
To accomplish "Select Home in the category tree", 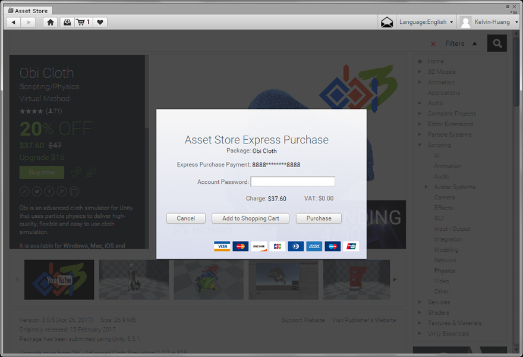I will coord(436,61).
